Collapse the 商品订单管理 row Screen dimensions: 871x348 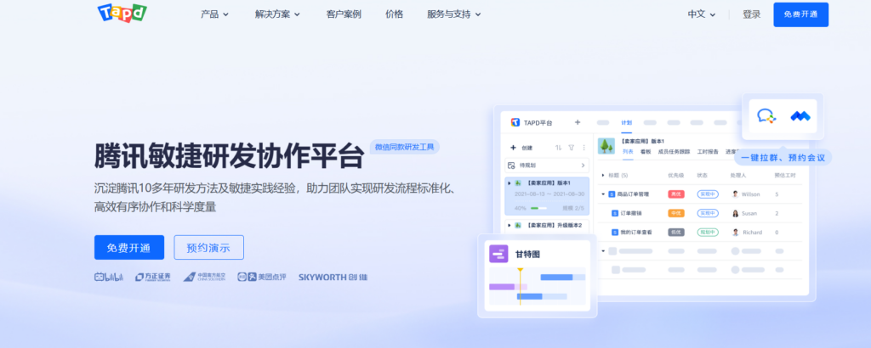[x=603, y=194]
